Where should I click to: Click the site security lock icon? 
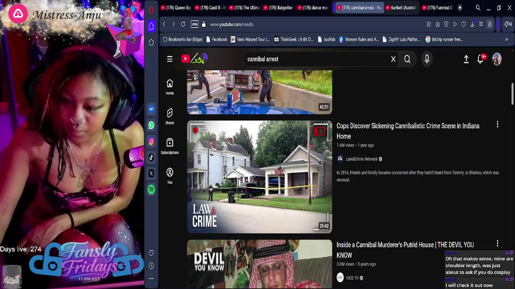click(x=204, y=24)
